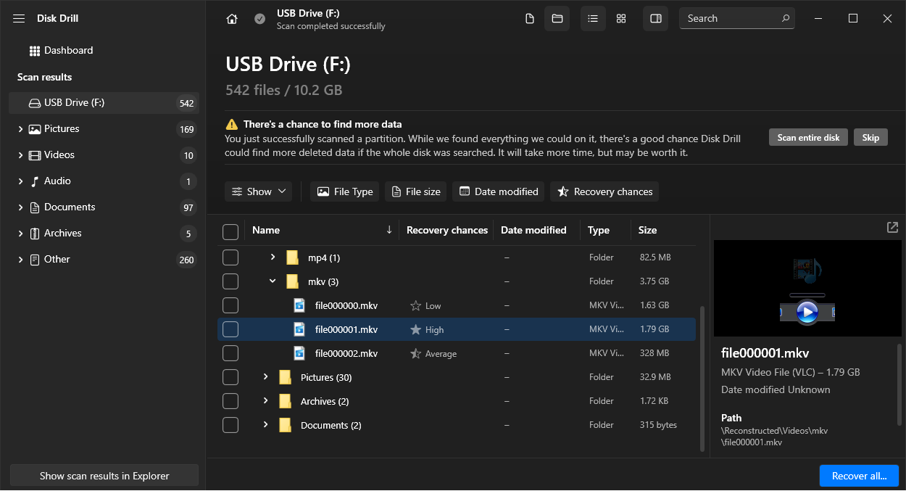This screenshot has width=906, height=491.
Task: Check the Archives (2) checkbox
Action: (x=230, y=401)
